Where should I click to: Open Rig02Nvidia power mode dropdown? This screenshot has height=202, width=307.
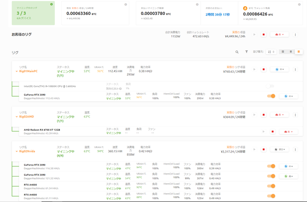click(280, 150)
